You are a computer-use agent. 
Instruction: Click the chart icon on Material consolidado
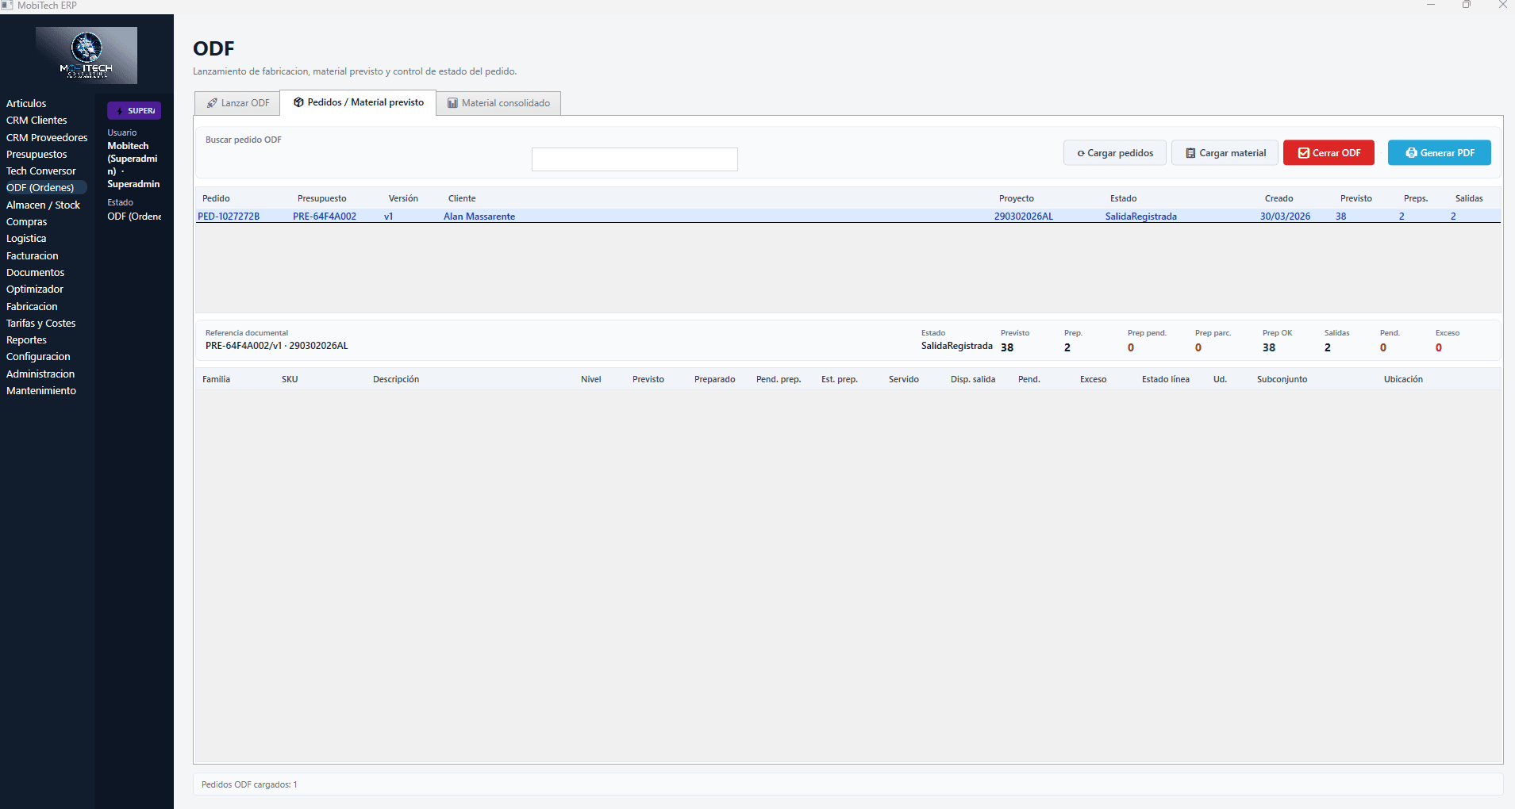[452, 103]
